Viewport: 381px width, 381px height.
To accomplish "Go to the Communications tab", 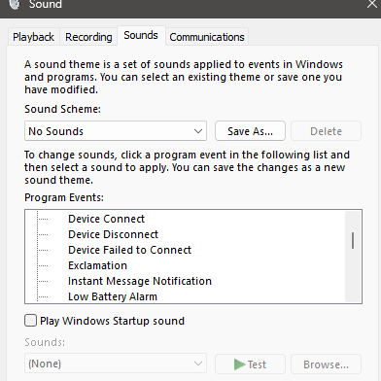I will coord(207,37).
